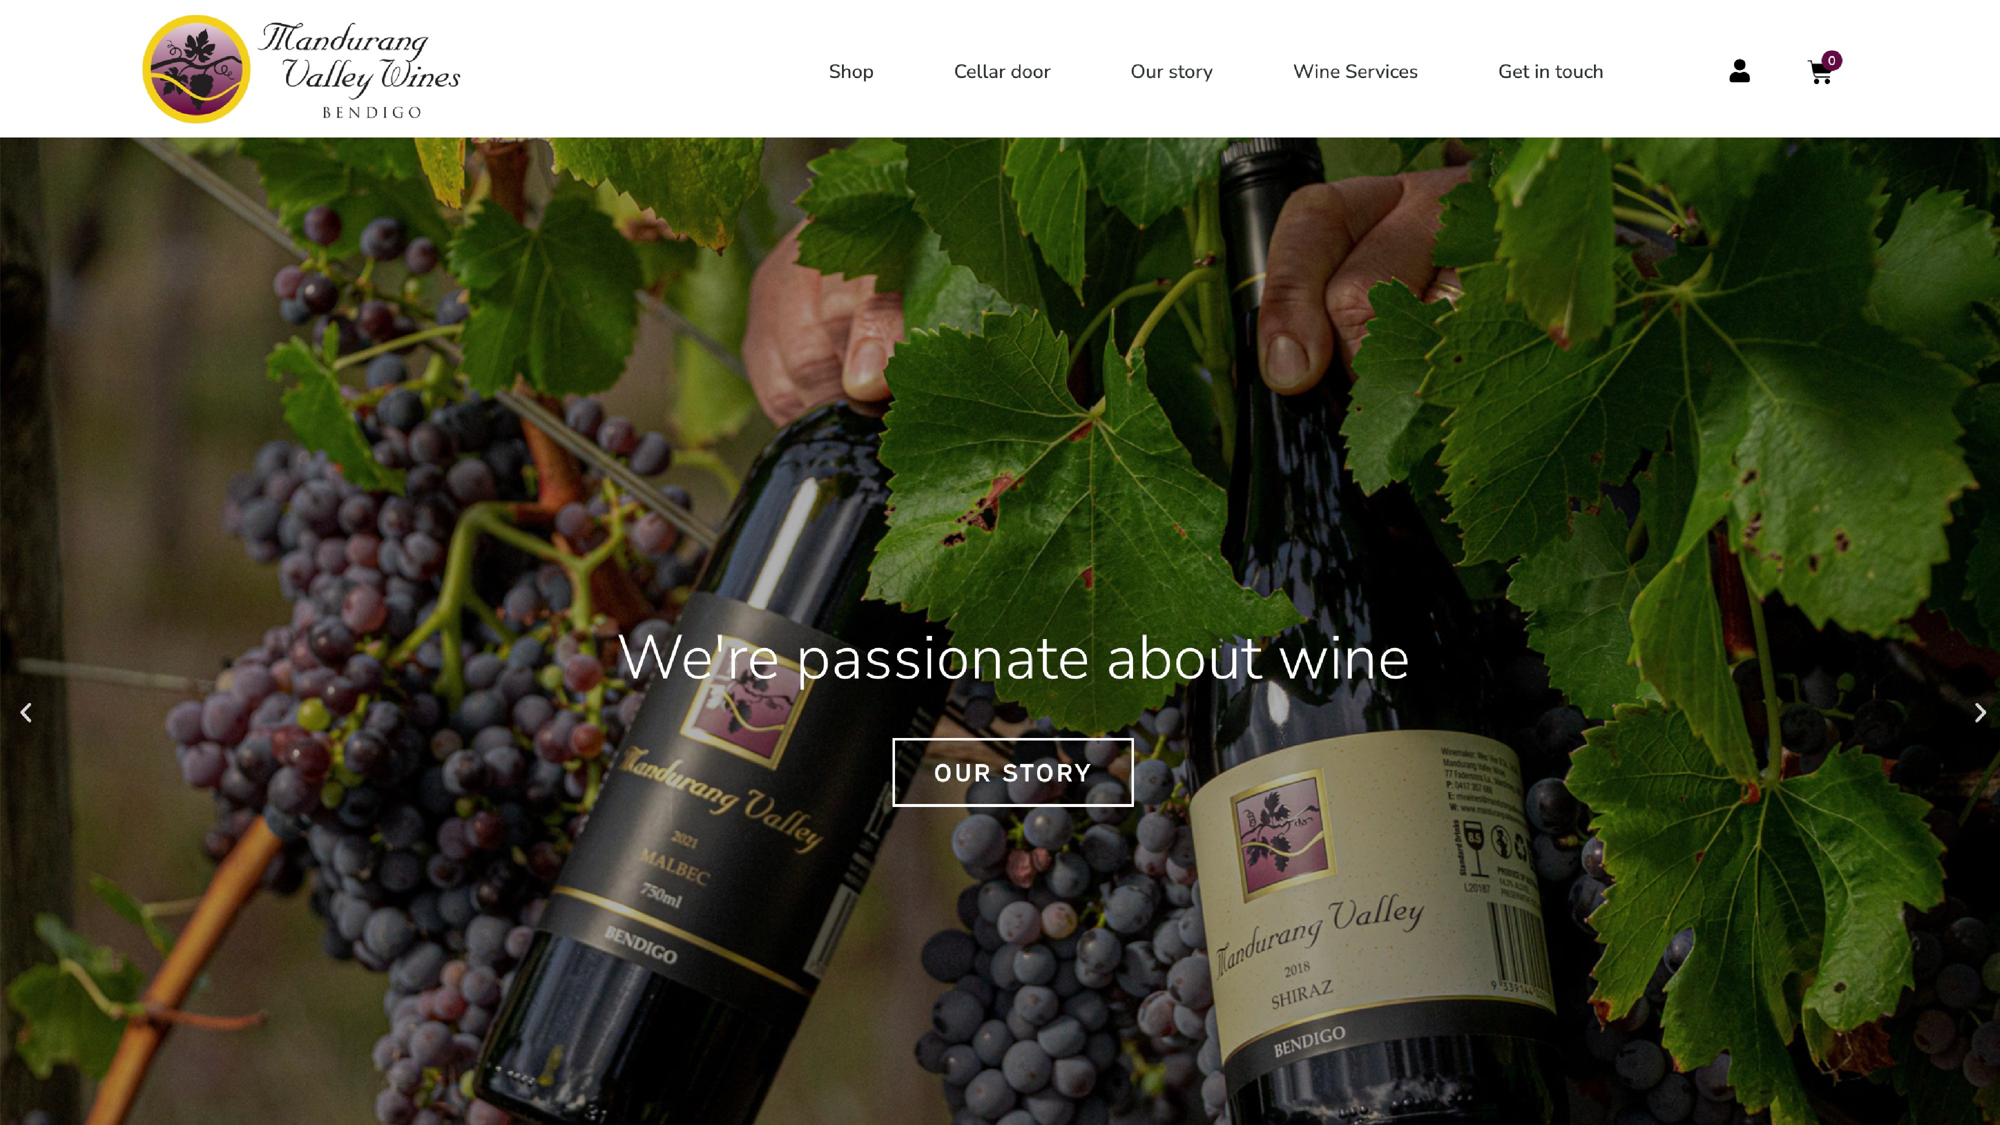Viewport: 2000px width, 1125px height.
Task: Click the Malbec bottle in hero image
Action: 699,776
